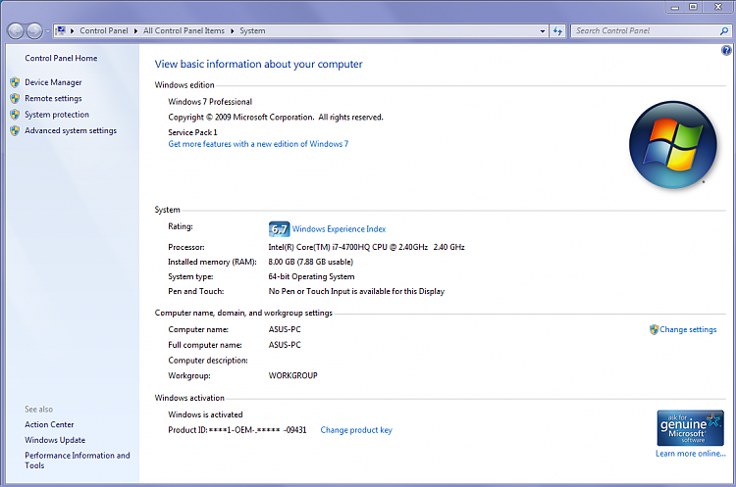Click the shield icon beside System protection
Screen dimensions: 736x487
(x=15, y=115)
